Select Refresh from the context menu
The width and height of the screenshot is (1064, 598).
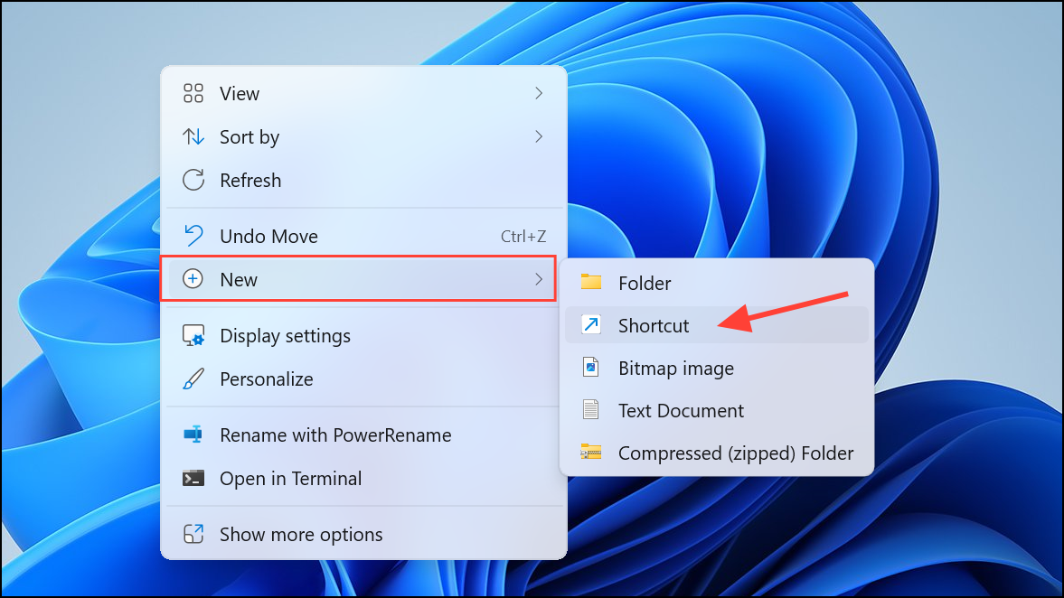point(250,180)
